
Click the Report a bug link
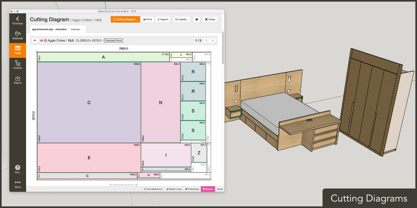(174, 189)
